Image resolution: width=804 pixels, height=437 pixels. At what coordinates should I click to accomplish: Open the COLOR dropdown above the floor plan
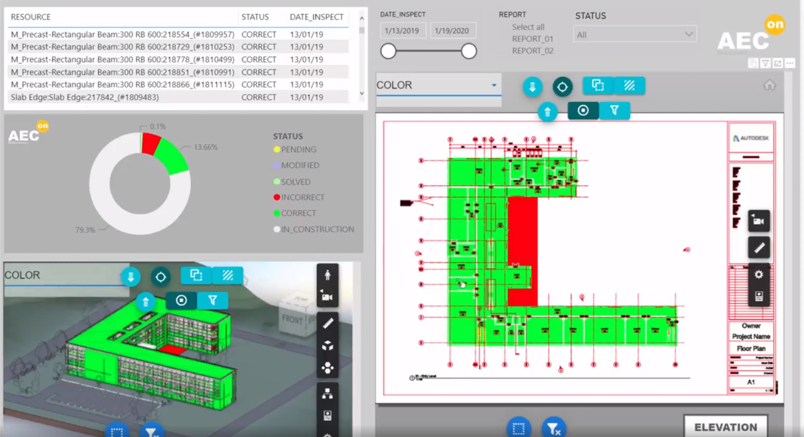[x=439, y=86]
